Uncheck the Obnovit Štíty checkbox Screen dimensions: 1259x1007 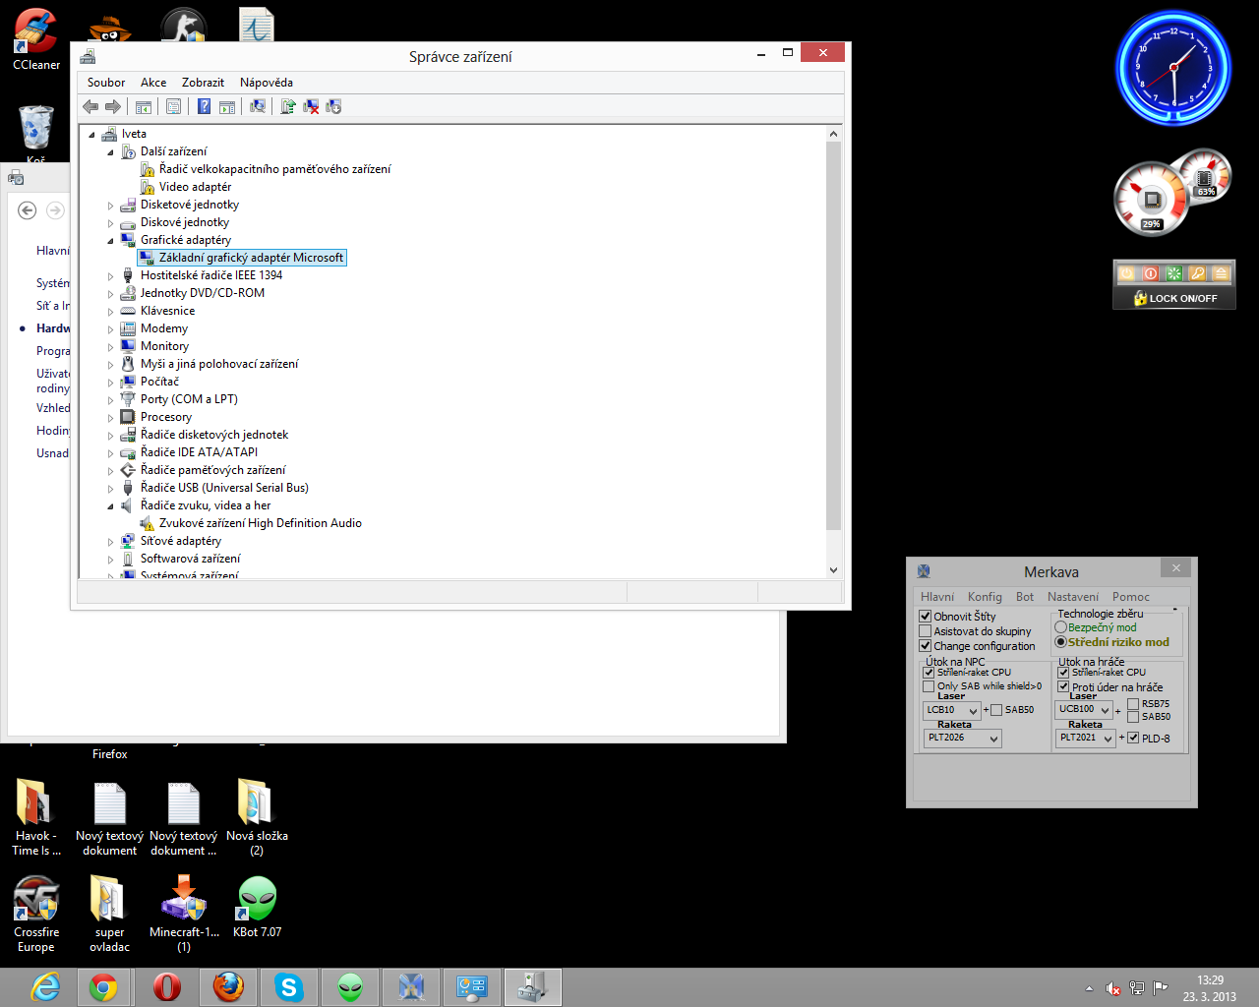[926, 617]
